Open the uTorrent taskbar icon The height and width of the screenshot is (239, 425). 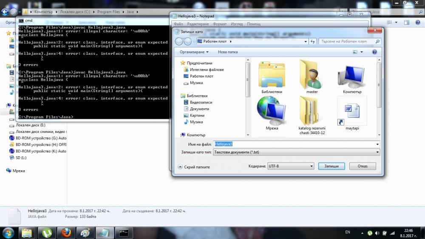47,233
